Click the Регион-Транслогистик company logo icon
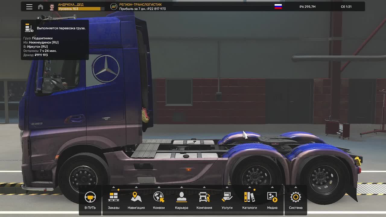This screenshot has width=386, height=217. (114, 6)
